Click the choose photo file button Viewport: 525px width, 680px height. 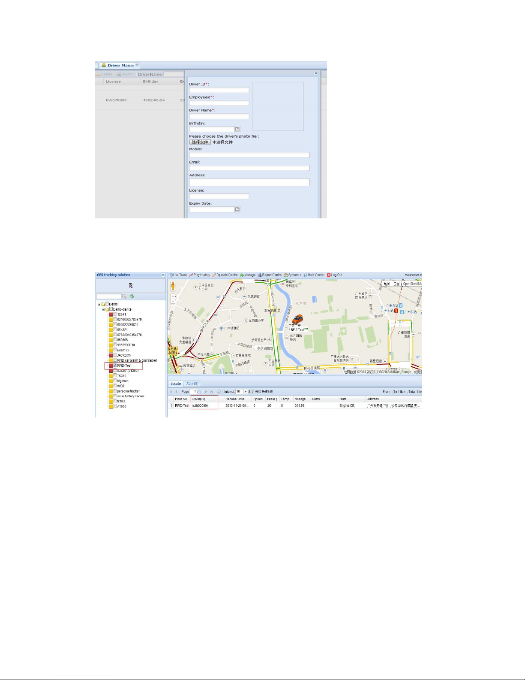coord(200,142)
